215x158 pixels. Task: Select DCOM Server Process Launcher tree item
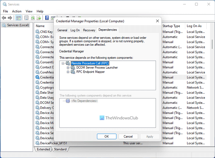pos(97,67)
